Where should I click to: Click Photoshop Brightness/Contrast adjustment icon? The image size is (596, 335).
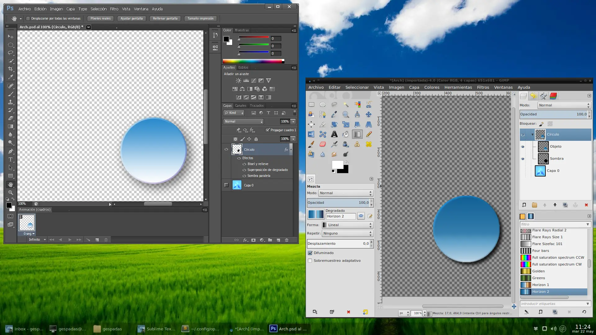pos(238,81)
